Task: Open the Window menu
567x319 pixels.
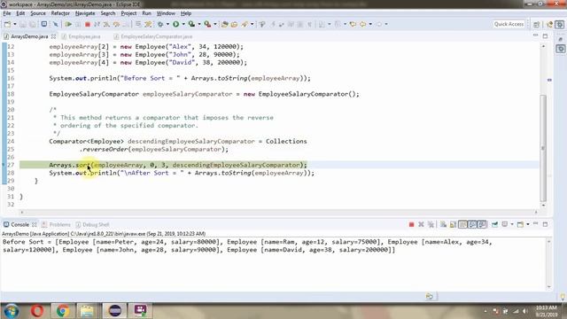Action: coord(166,13)
